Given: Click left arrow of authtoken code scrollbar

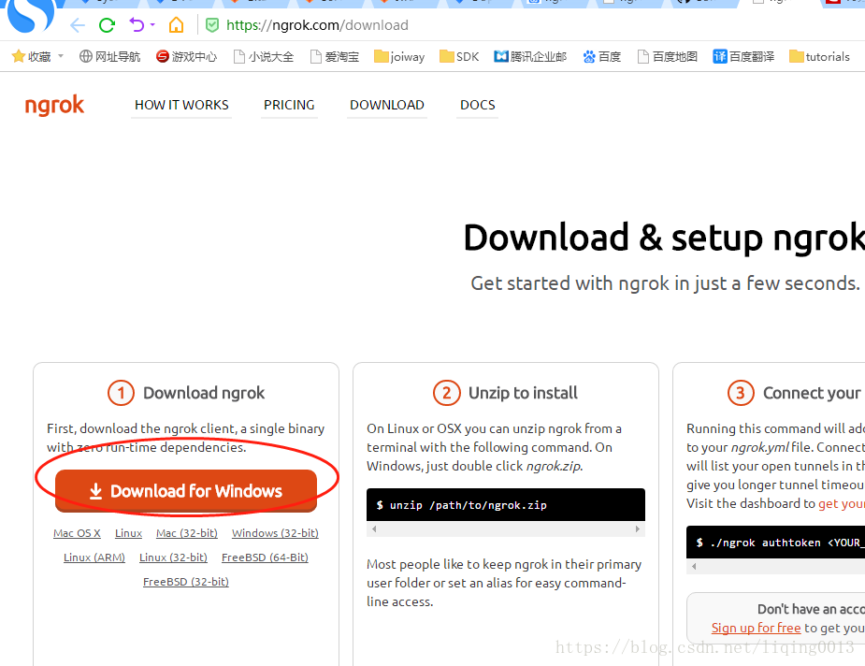Looking at the screenshot, I should coord(694,566).
